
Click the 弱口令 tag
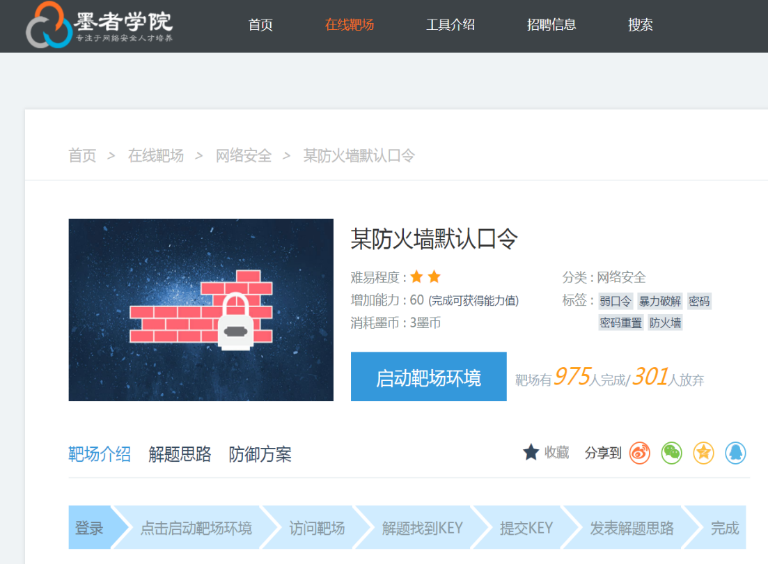pos(616,301)
